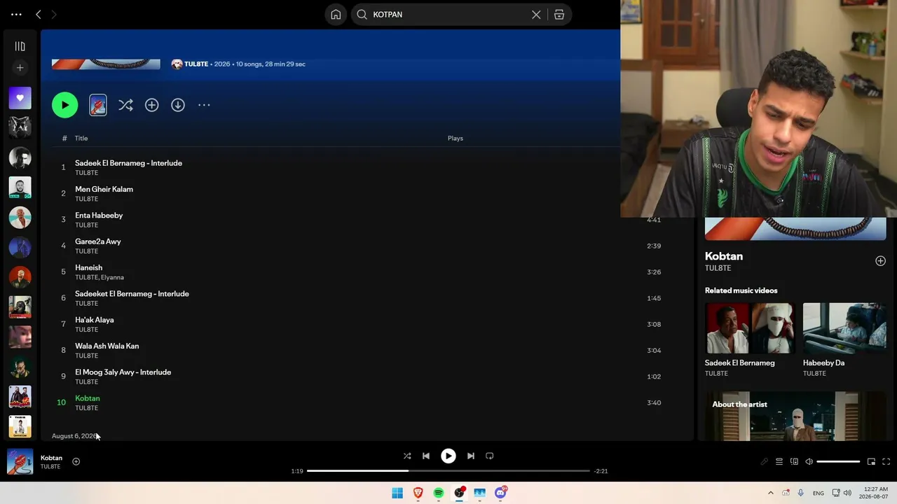Open the TUL8TE artist link in the header
Image resolution: width=897 pixels, height=504 pixels.
click(196, 64)
